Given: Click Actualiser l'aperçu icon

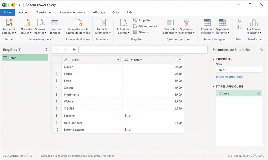Looking at the screenshot, I should (123, 22).
